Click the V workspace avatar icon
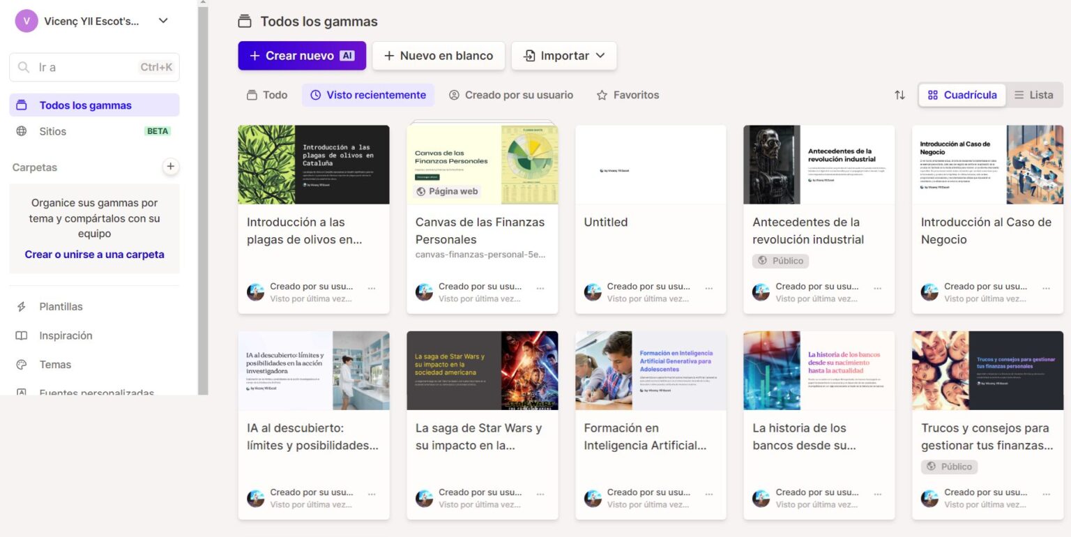 [26, 20]
